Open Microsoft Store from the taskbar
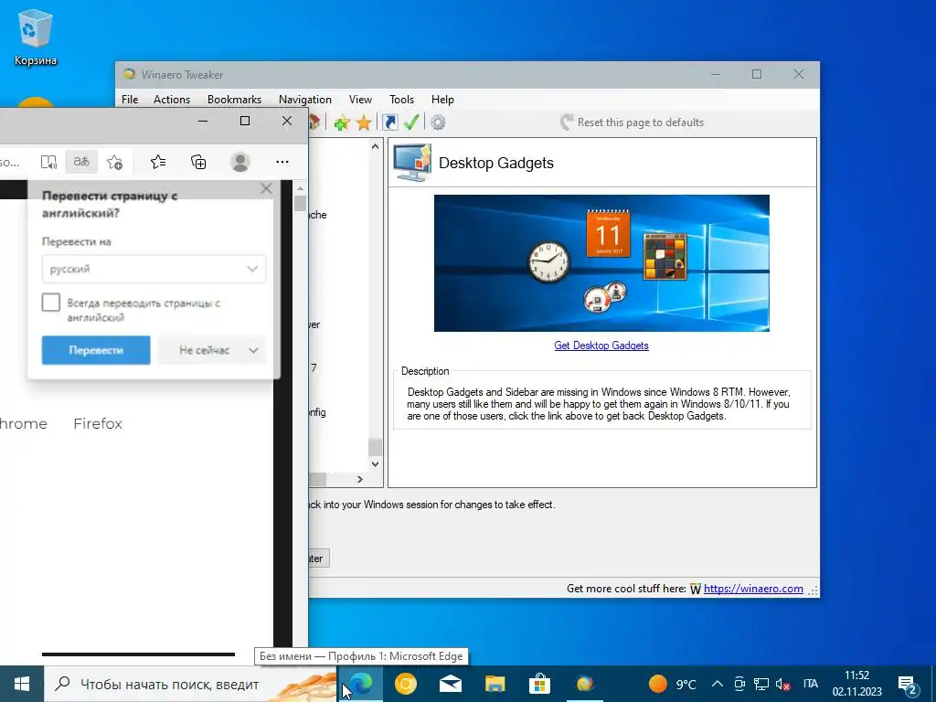Image resolution: width=936 pixels, height=702 pixels. click(x=539, y=684)
